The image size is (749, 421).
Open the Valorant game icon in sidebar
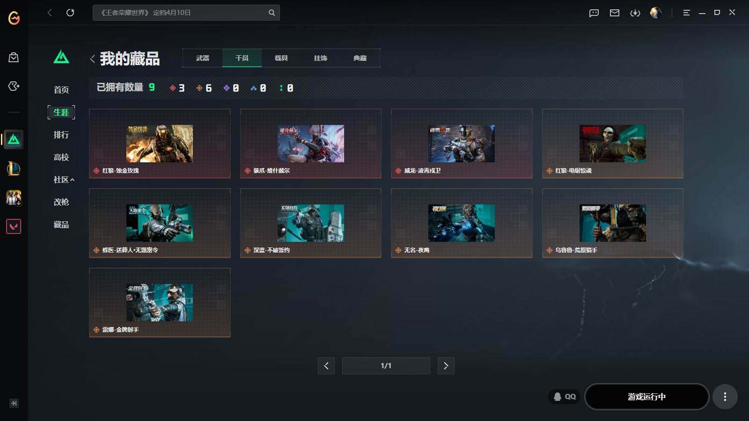pyautogui.click(x=14, y=226)
